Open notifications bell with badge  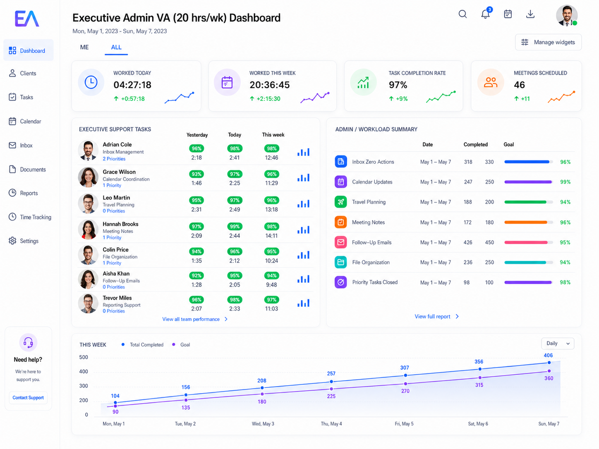tap(486, 13)
